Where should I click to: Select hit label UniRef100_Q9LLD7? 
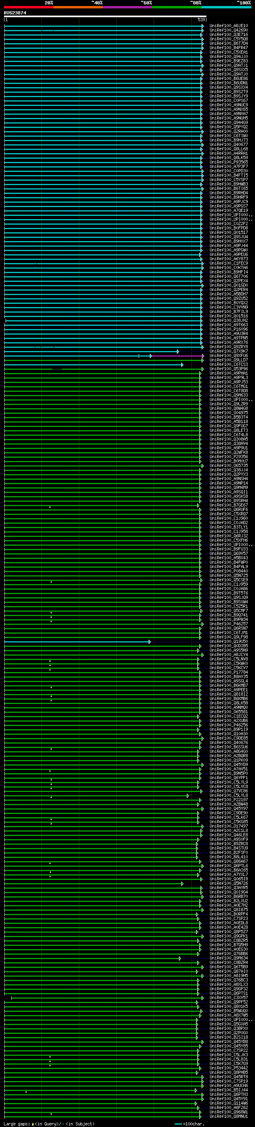[x=229, y=360]
